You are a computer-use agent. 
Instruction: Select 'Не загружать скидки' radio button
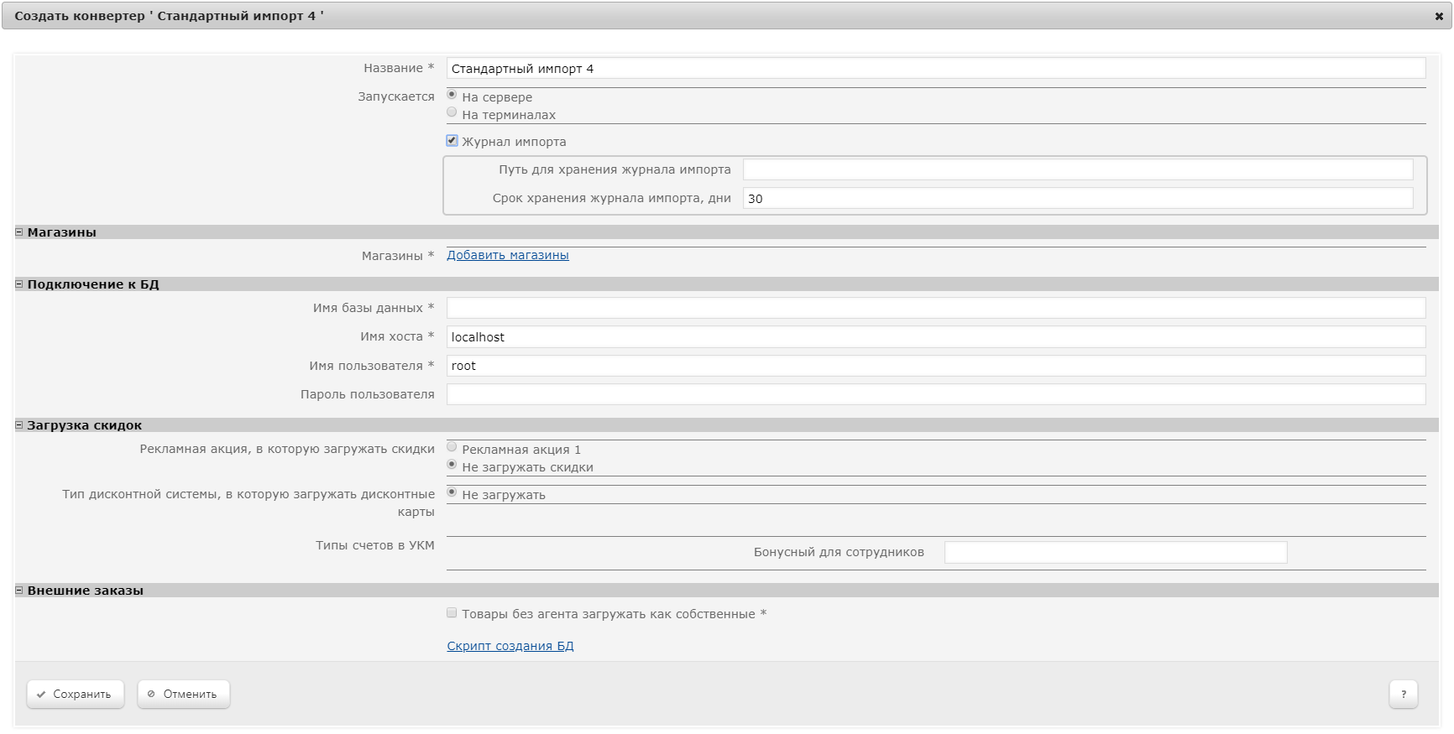click(452, 465)
